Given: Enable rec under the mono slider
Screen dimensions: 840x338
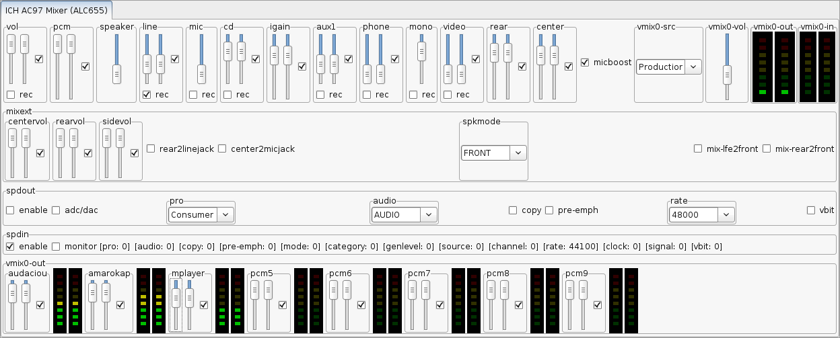Looking at the screenshot, I should tap(413, 95).
